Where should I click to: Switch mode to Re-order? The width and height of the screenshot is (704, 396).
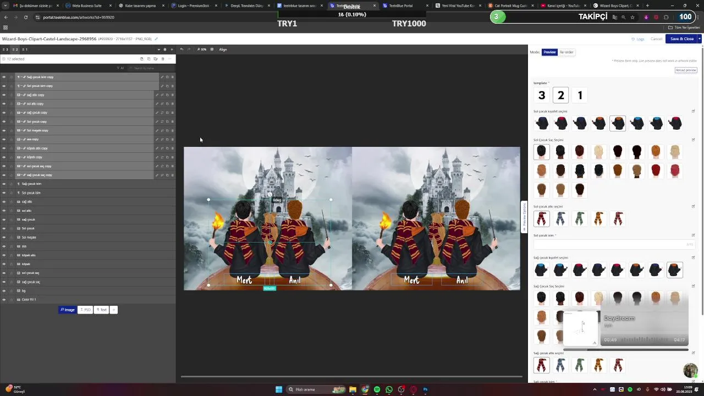coord(566,52)
